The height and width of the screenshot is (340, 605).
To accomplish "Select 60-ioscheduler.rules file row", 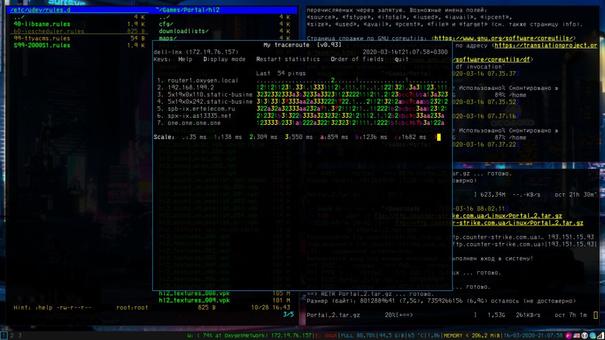I will click(80, 31).
